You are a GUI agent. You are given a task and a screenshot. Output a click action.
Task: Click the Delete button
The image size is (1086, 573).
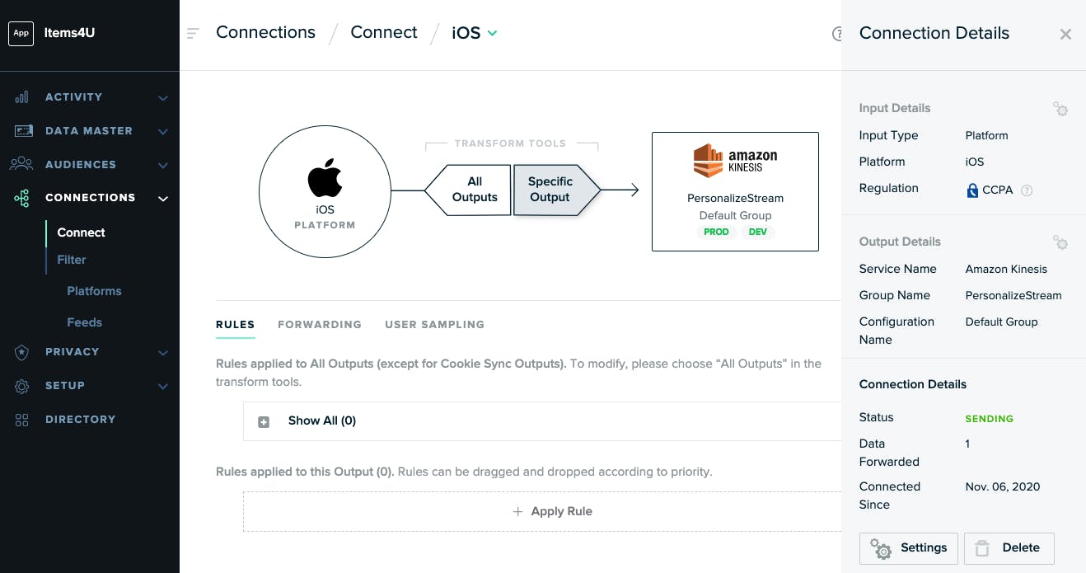tap(1009, 548)
